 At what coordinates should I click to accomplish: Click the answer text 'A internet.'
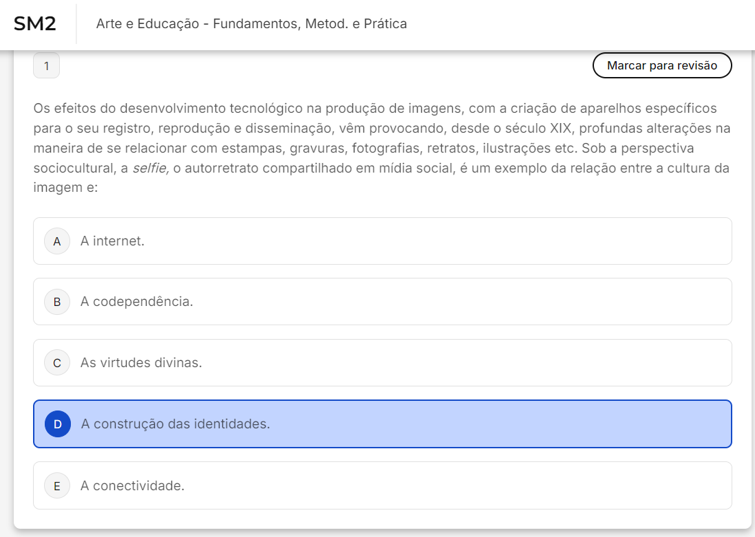tap(112, 241)
